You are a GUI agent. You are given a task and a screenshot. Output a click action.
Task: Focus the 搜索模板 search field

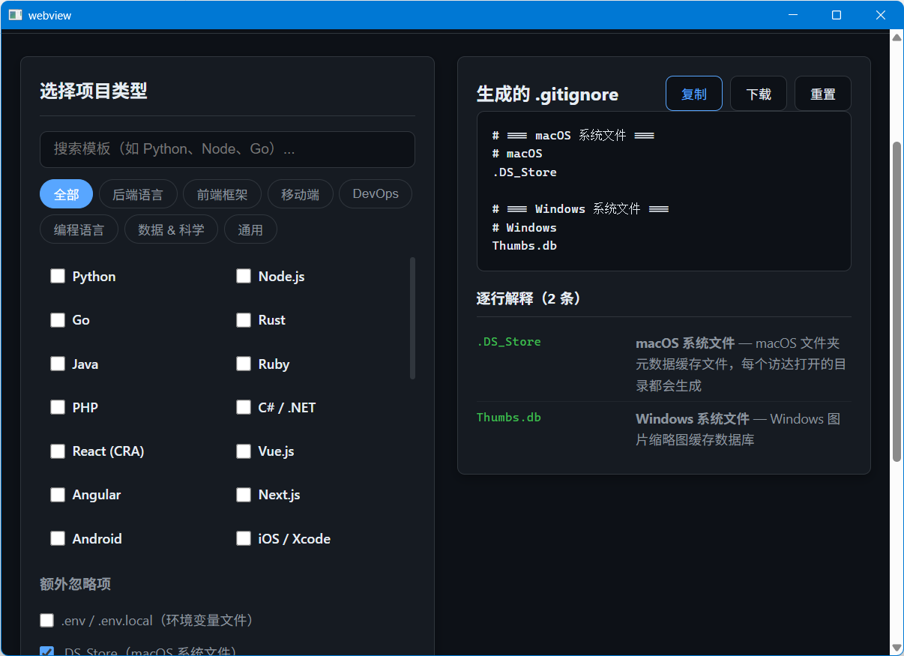coord(227,149)
